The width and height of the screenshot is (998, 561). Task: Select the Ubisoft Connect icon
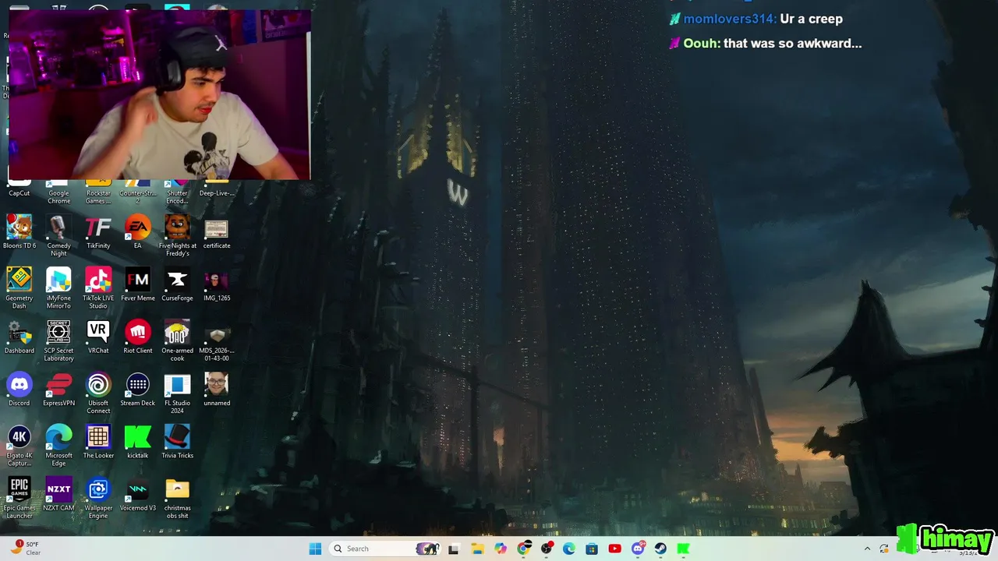pyautogui.click(x=98, y=393)
